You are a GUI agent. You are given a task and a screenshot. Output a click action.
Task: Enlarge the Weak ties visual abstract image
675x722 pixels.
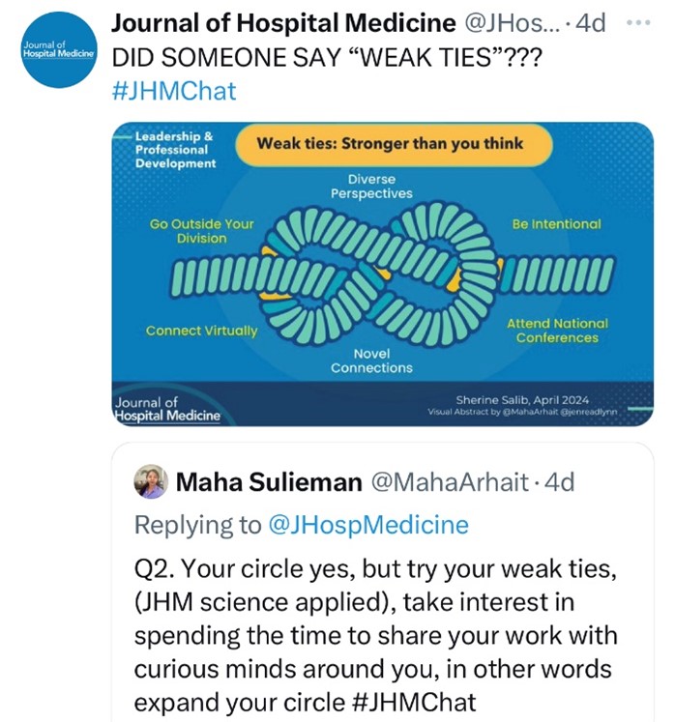click(x=383, y=274)
